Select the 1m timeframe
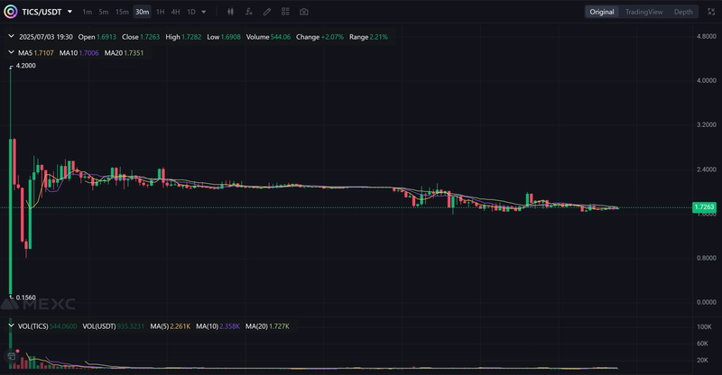 tap(87, 12)
